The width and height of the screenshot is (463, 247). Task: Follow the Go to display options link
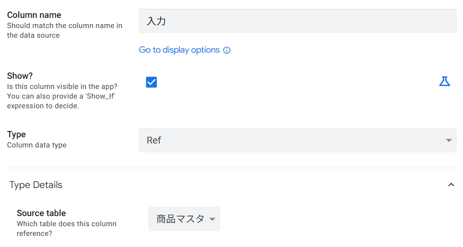[x=179, y=50]
